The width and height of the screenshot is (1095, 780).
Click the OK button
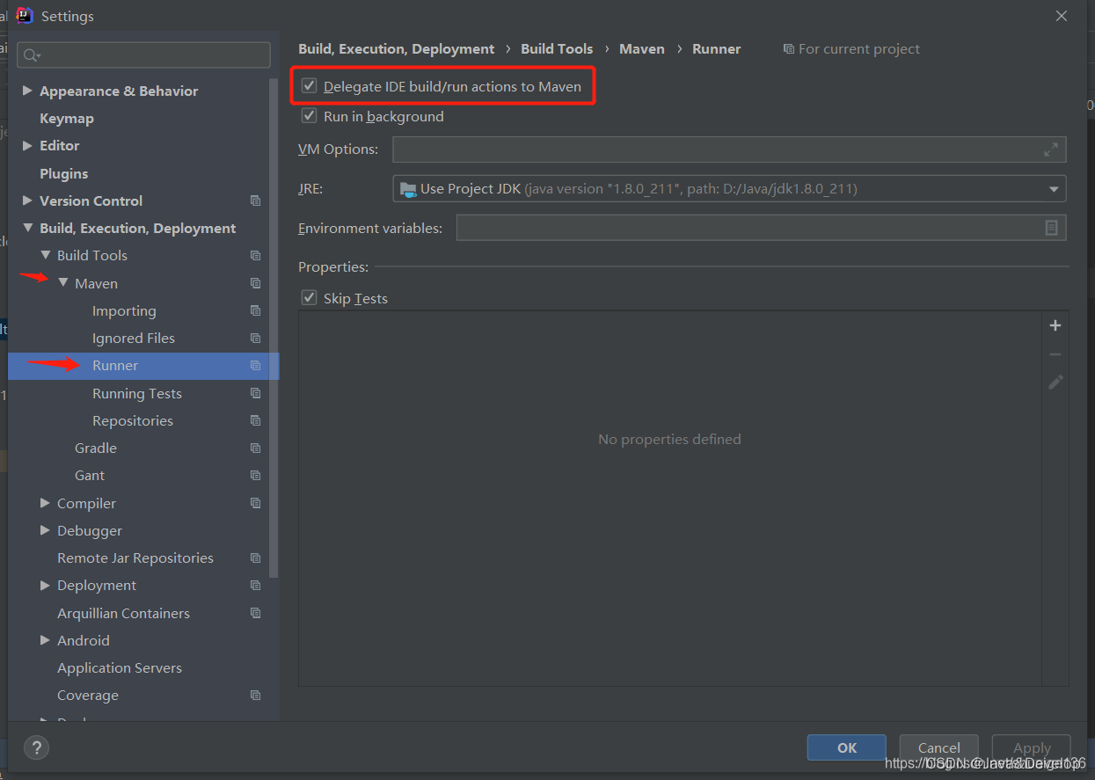click(847, 747)
